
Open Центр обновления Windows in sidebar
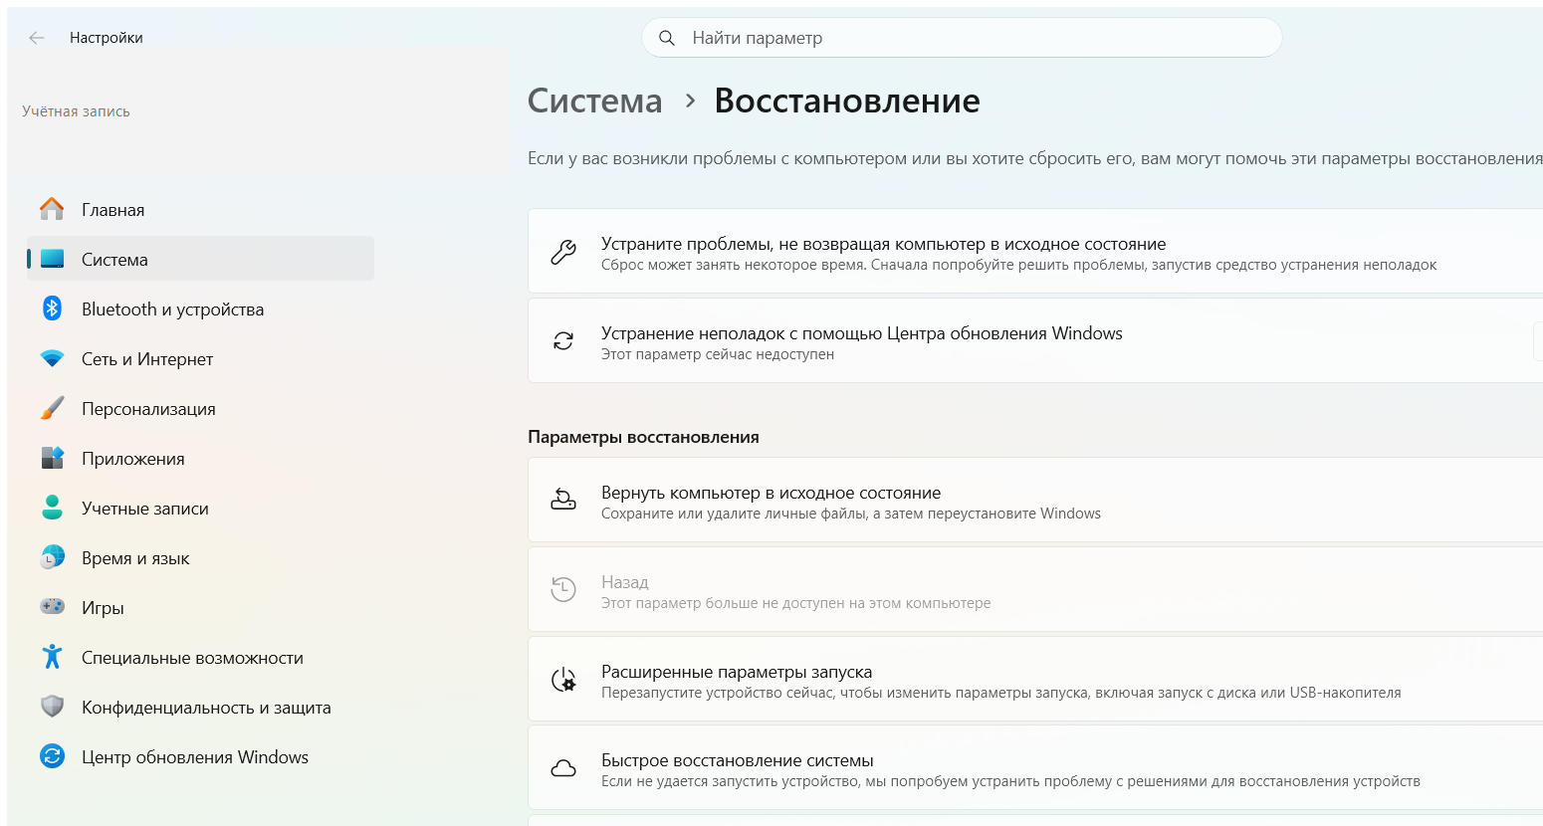pyautogui.click(x=200, y=756)
